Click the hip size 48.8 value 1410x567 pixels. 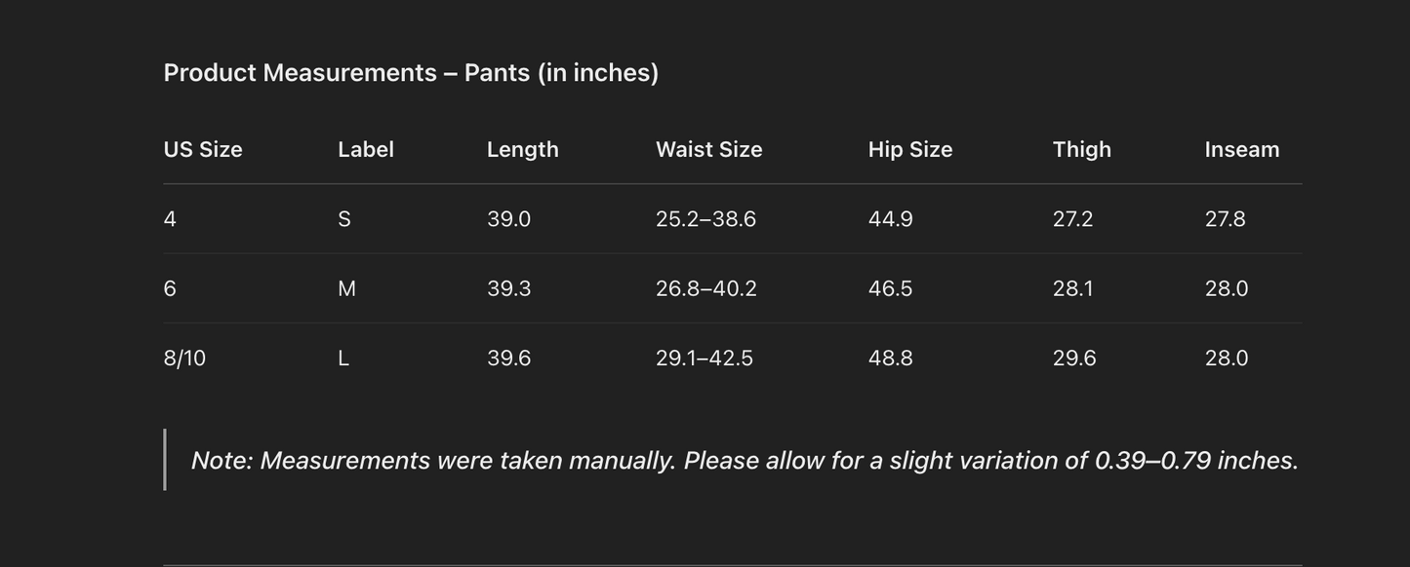891,359
